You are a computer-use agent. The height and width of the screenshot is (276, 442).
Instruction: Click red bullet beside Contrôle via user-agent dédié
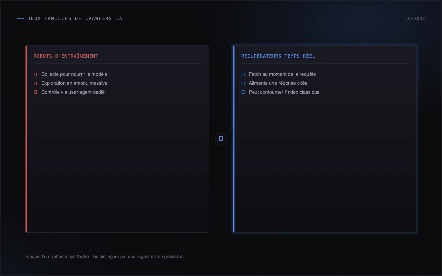pyautogui.click(x=35, y=92)
